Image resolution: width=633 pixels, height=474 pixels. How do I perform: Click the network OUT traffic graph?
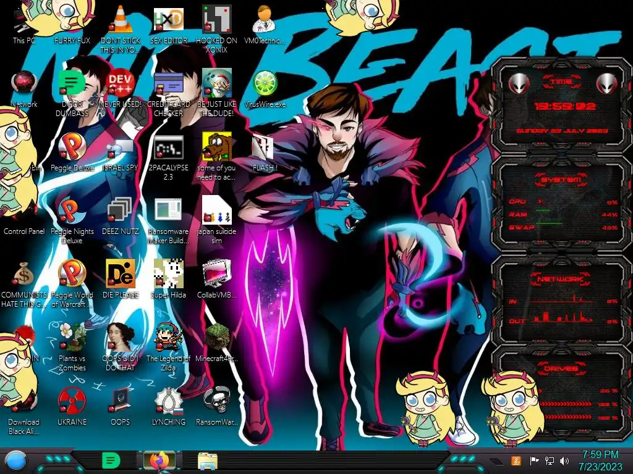[563, 317]
